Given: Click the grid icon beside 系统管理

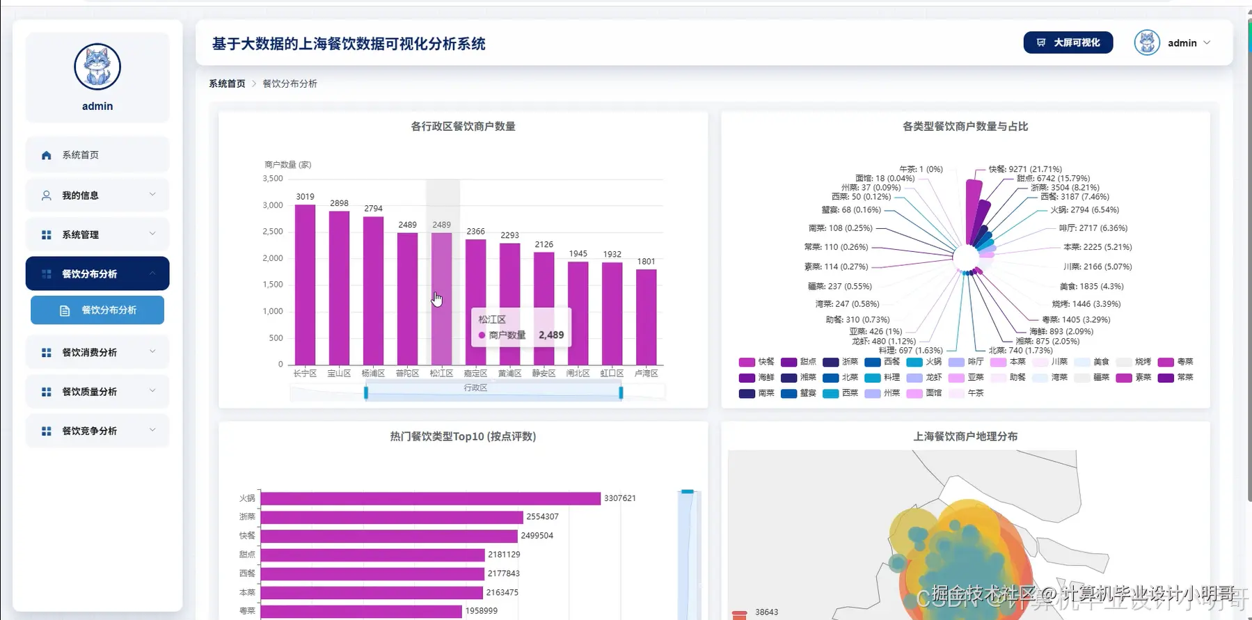Looking at the screenshot, I should [46, 235].
